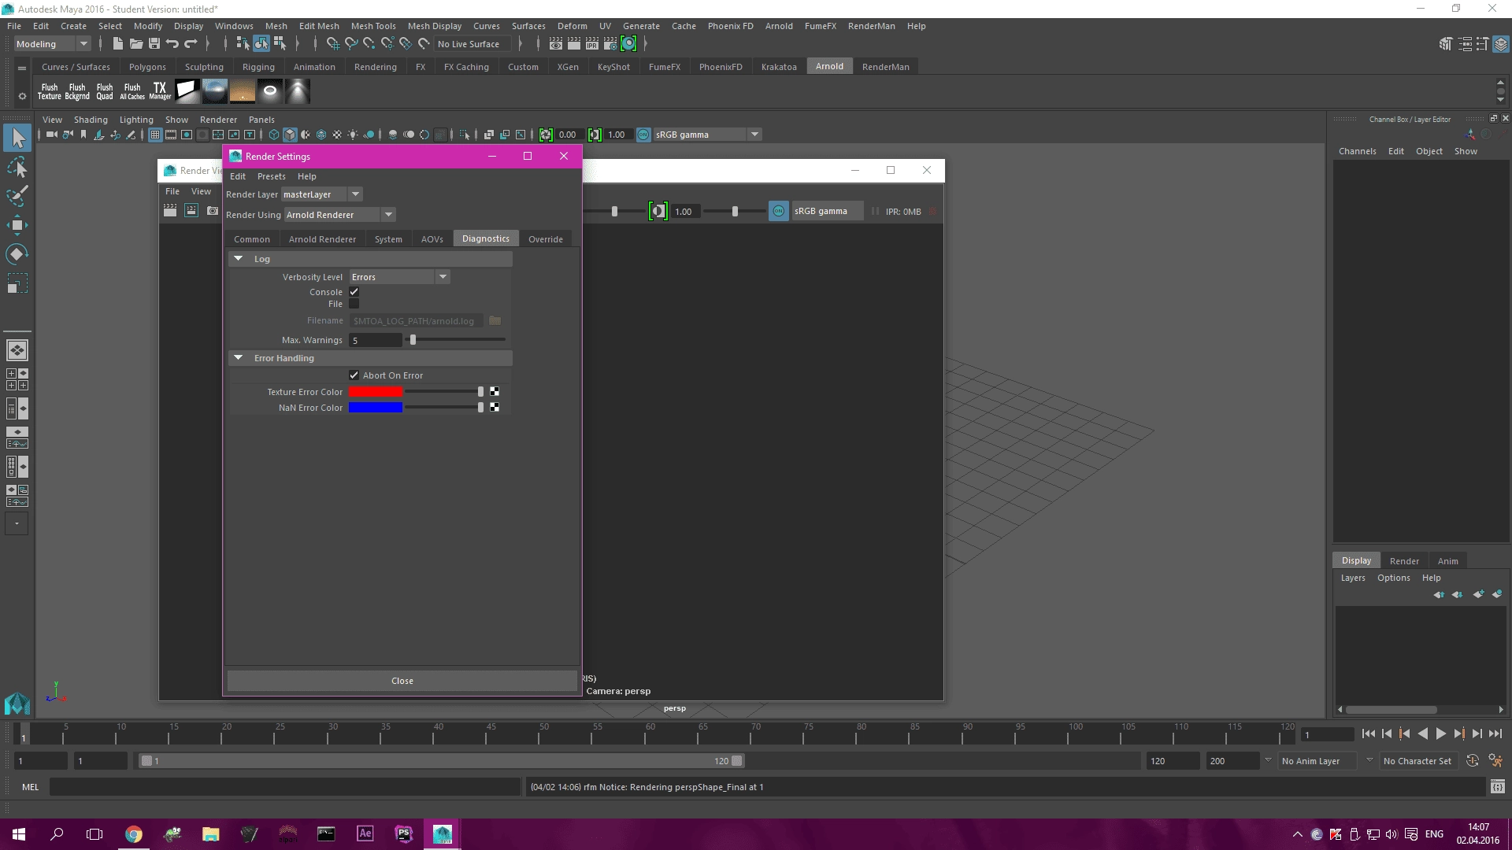Toggle Render View color management button
The height and width of the screenshot is (850, 1512).
tap(778, 211)
